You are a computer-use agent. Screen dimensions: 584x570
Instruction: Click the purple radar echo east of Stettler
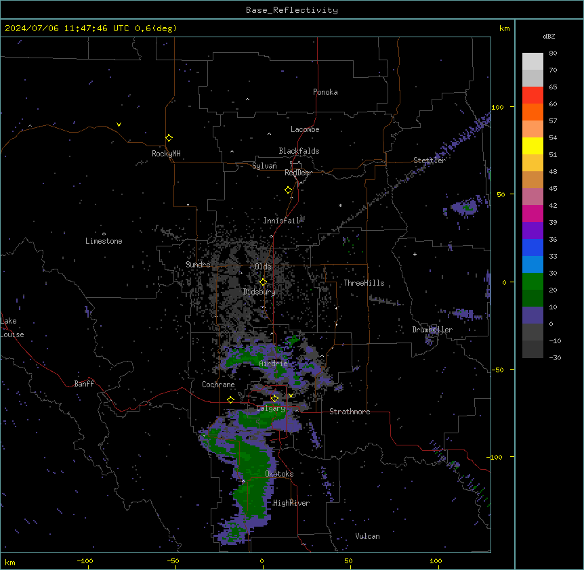[x=465, y=206]
